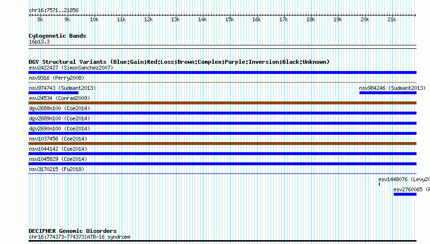Viewport: 430px width, 244px height.
Task: Open the esv2760065 variant label
Action: click(412, 189)
